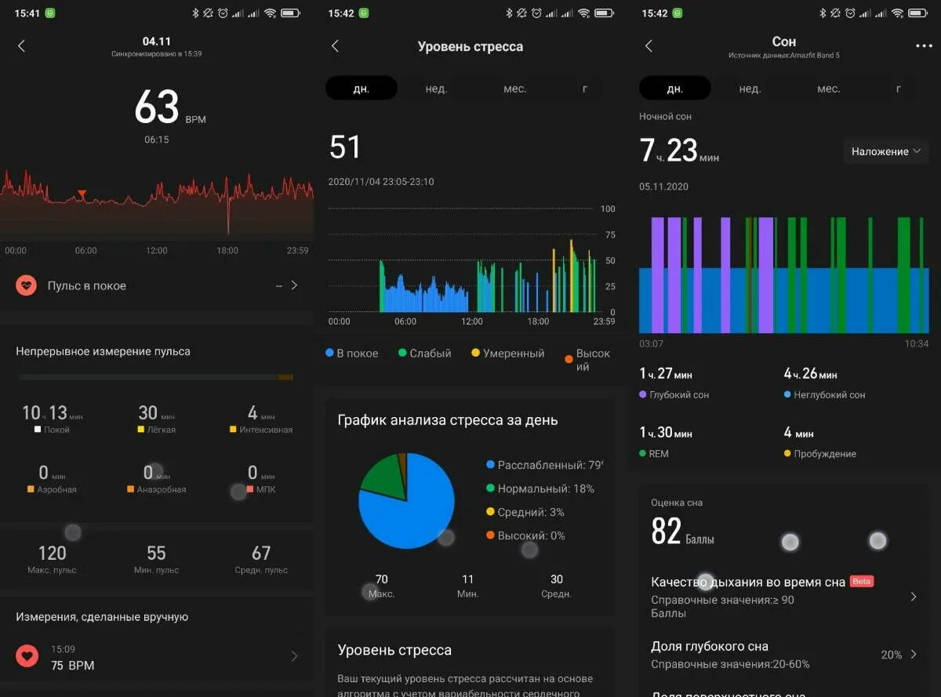Tap the Умеренный yellow legend dot
This screenshot has height=697, width=941.
475,353
